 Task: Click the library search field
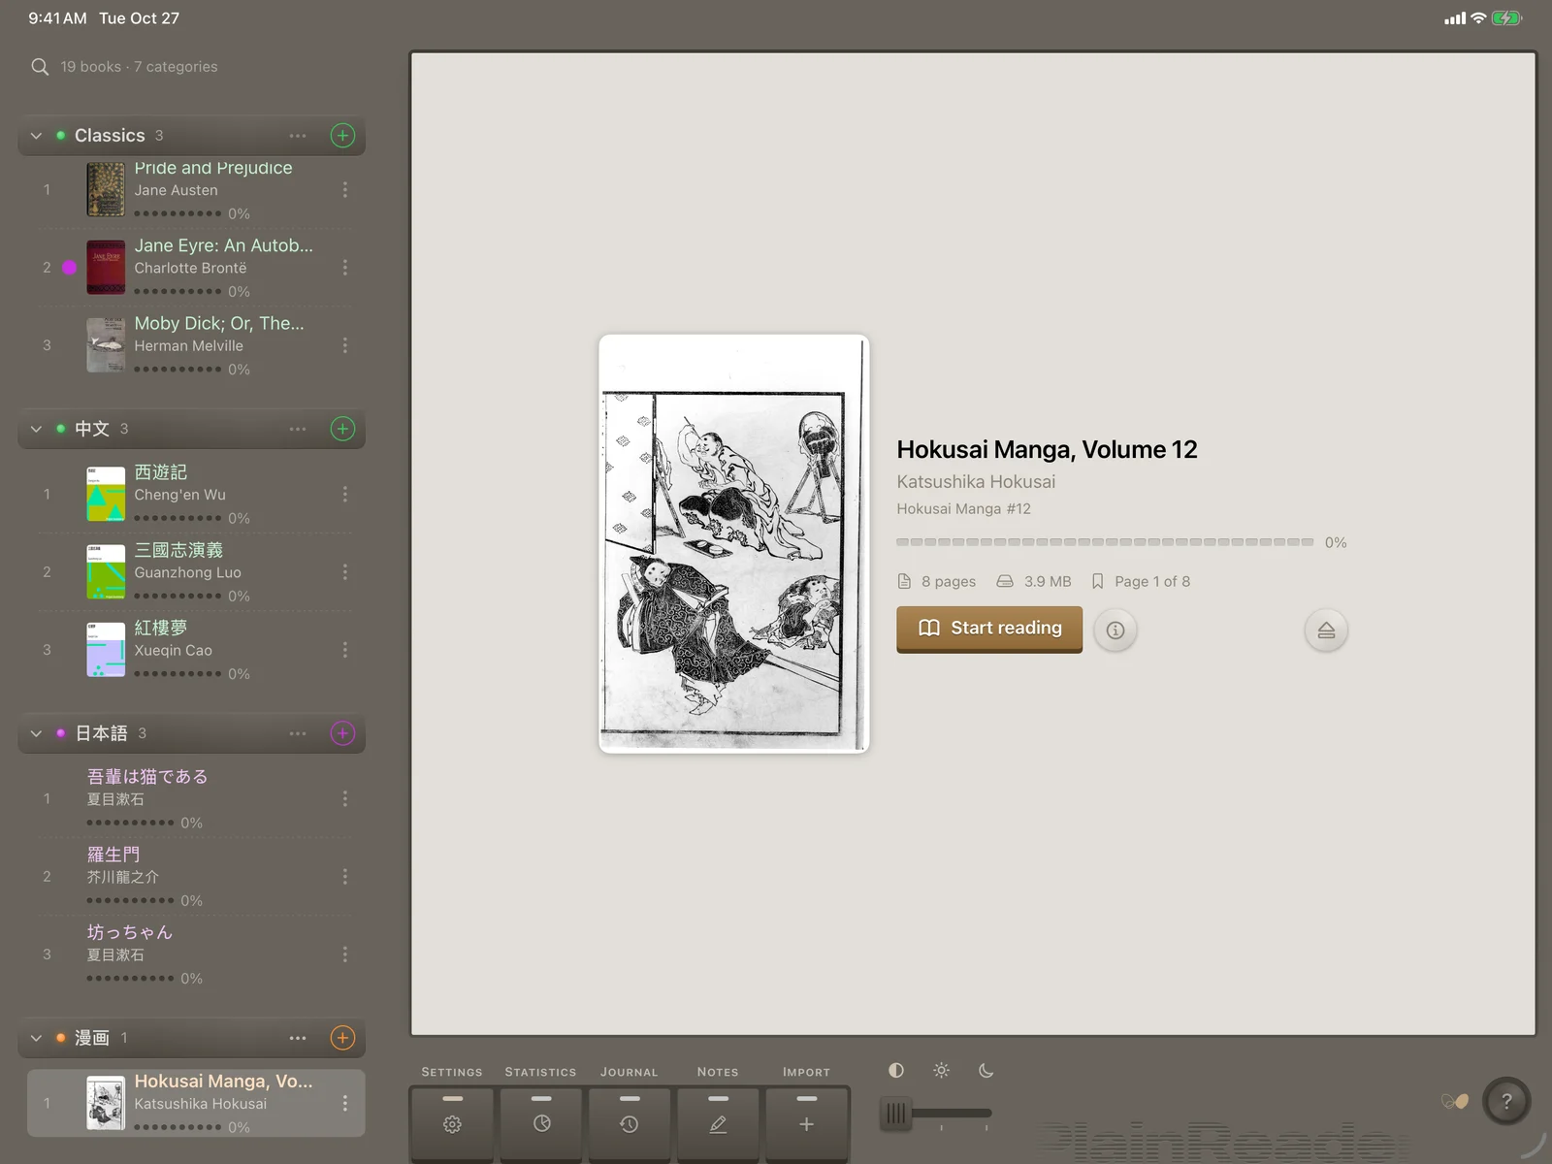pos(194,67)
